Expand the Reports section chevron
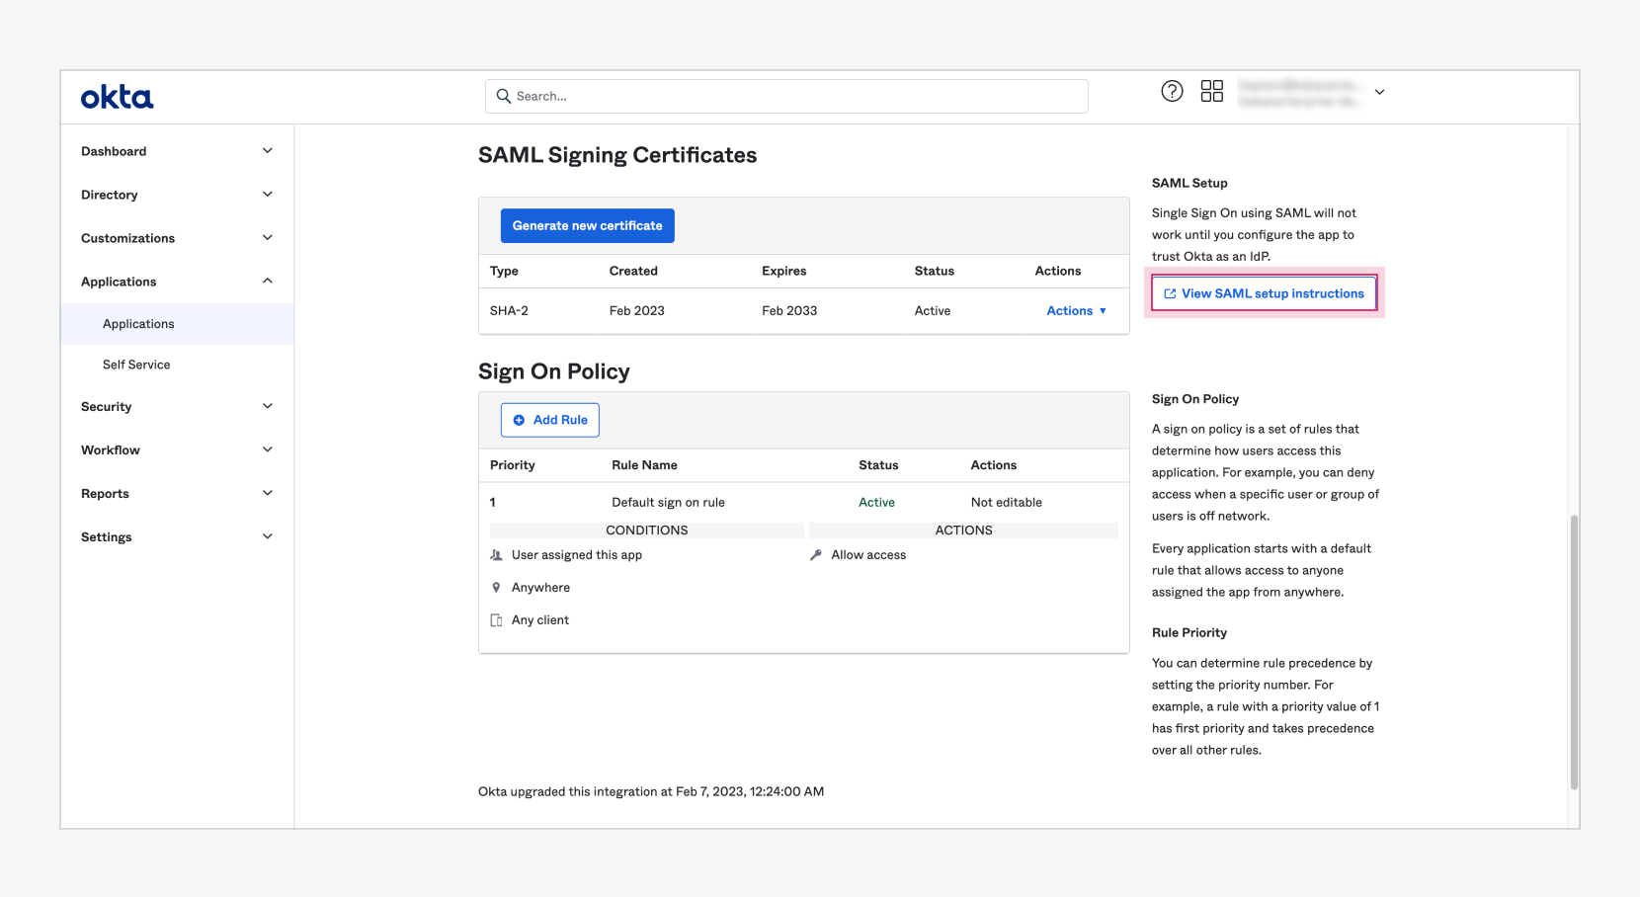 click(268, 493)
